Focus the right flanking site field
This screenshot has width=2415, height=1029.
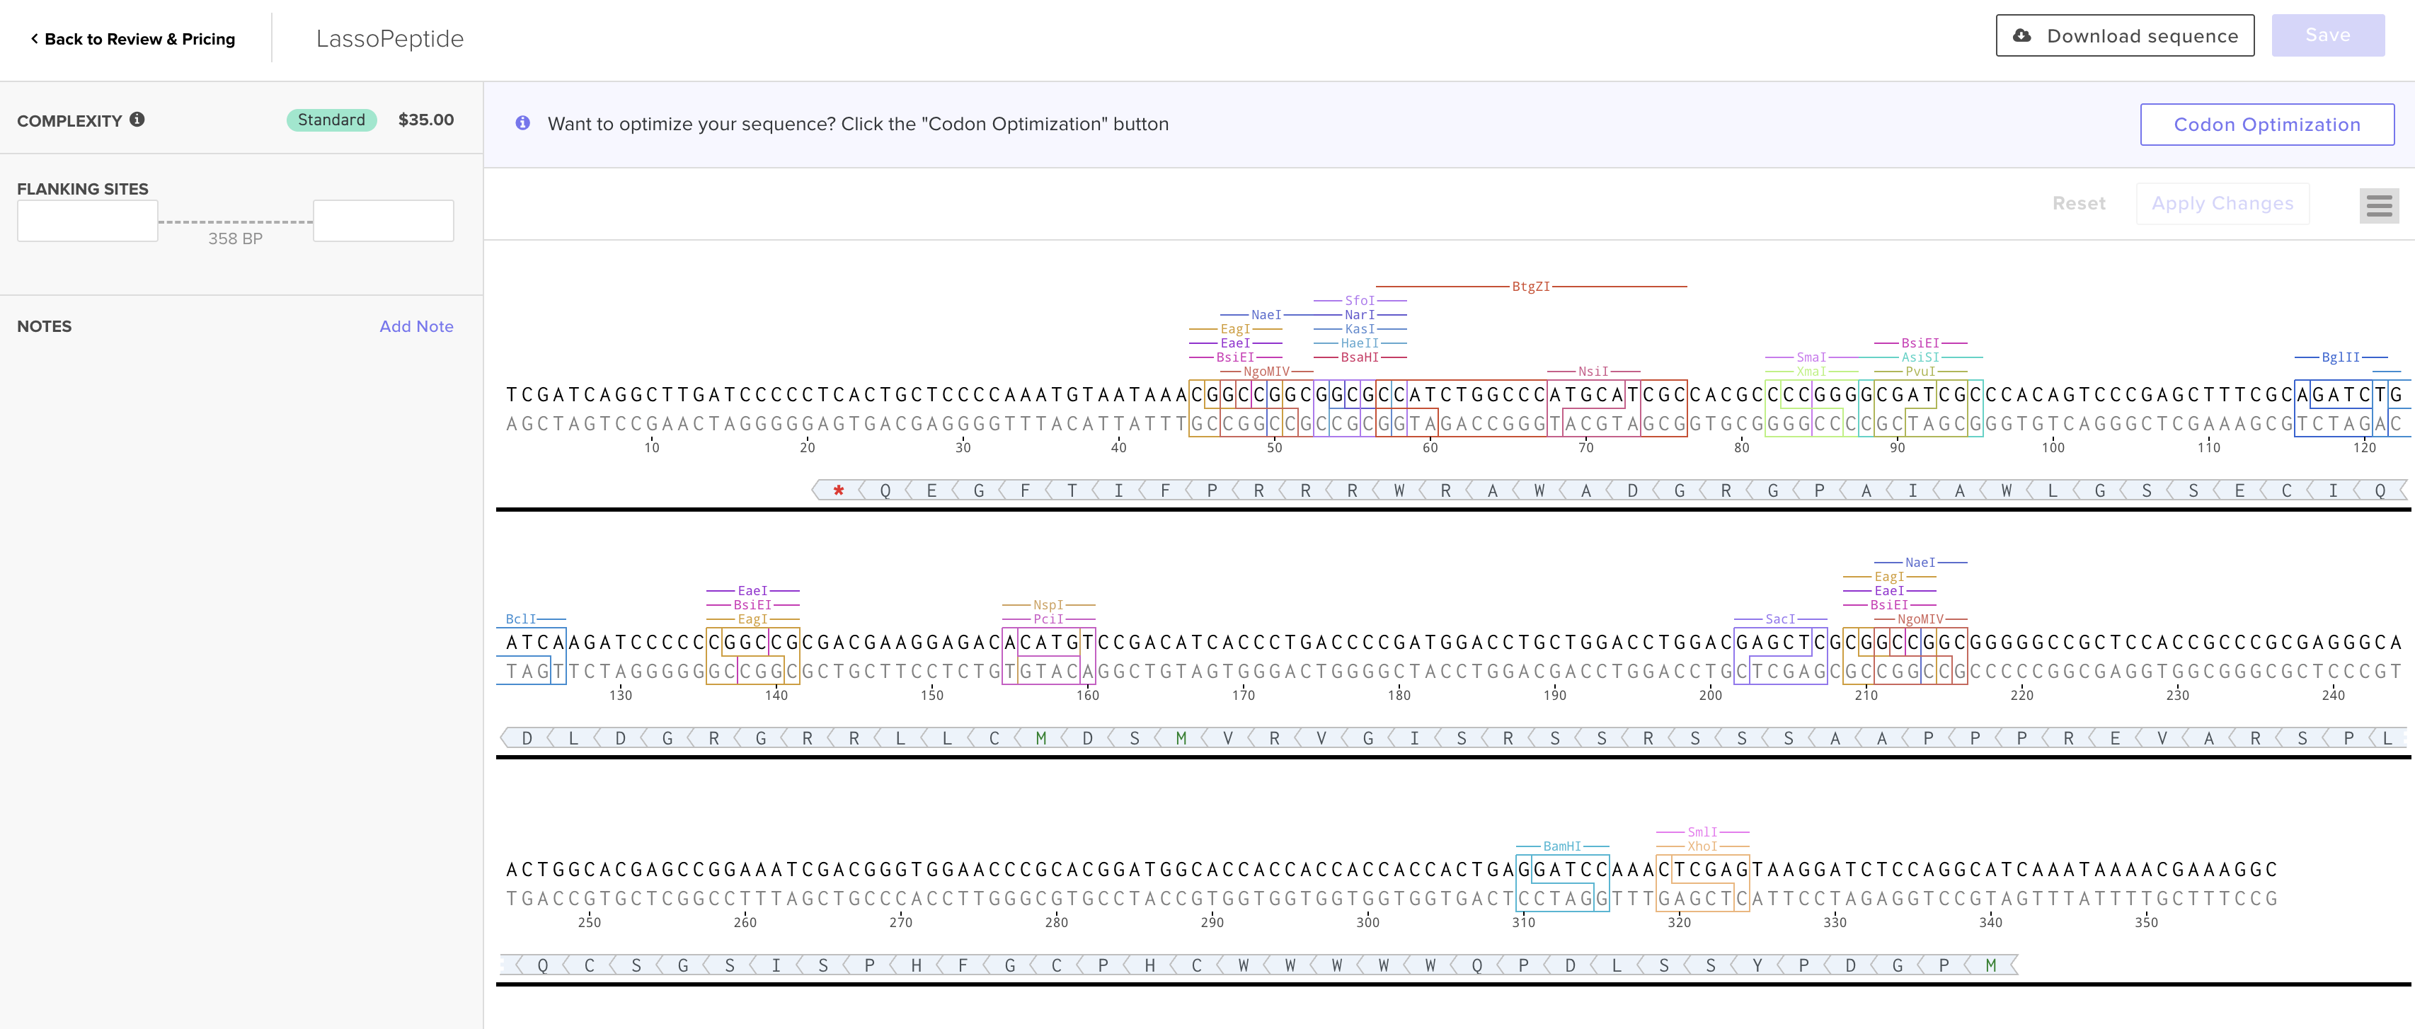384,222
